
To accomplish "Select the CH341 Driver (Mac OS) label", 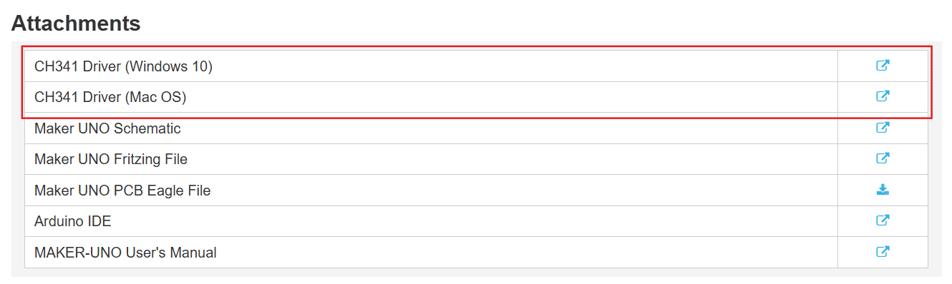I will point(110,98).
